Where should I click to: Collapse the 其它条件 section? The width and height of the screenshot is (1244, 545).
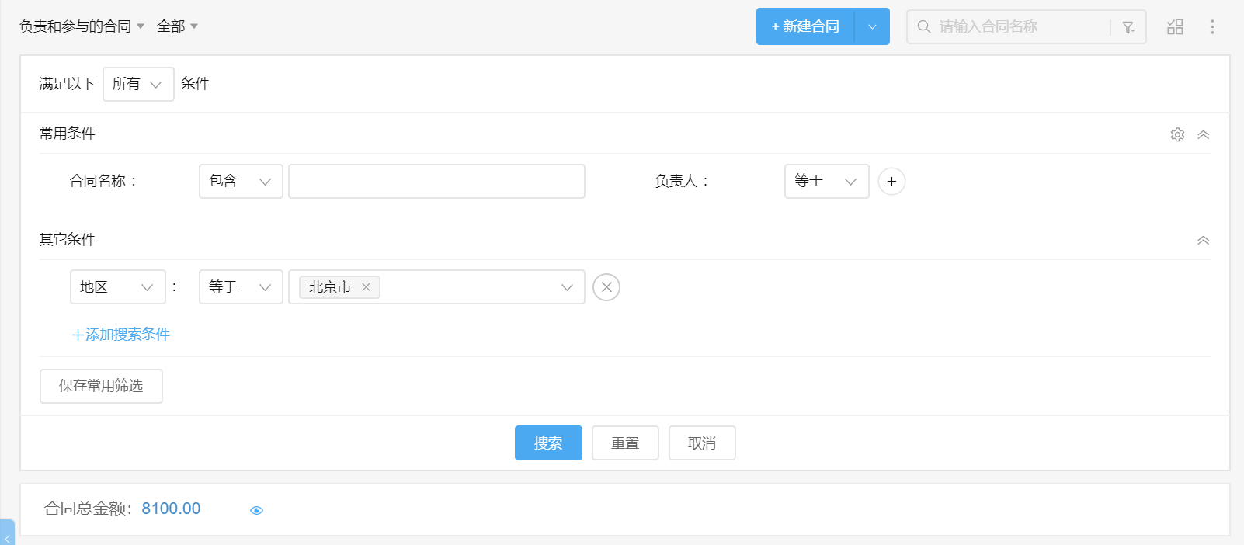1203,241
